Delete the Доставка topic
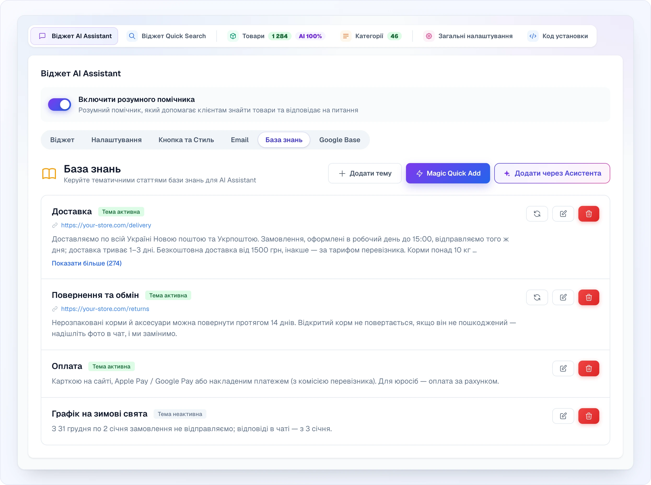This screenshot has height=485, width=651. [x=589, y=214]
